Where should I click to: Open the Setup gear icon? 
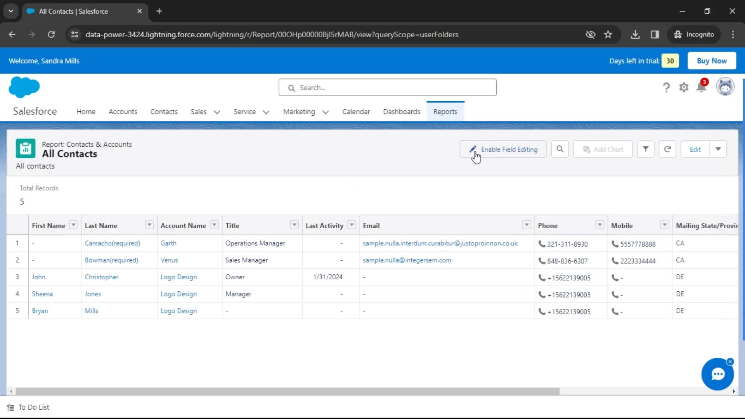[684, 88]
